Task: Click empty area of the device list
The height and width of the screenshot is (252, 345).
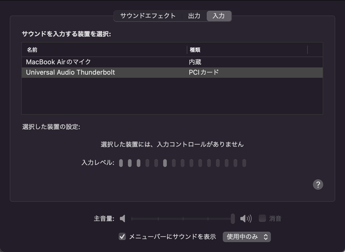Action: 172,96
